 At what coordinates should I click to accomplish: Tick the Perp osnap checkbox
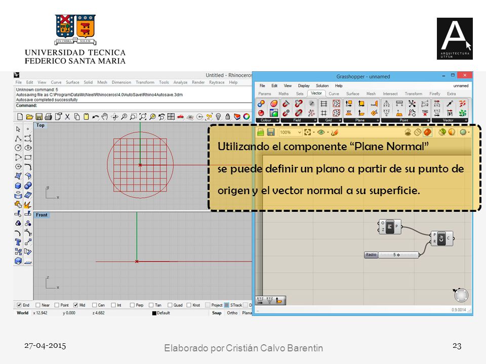[132, 305]
